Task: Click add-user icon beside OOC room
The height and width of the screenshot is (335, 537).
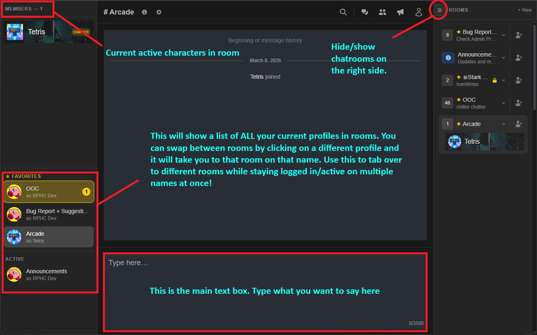Action: coord(519,103)
